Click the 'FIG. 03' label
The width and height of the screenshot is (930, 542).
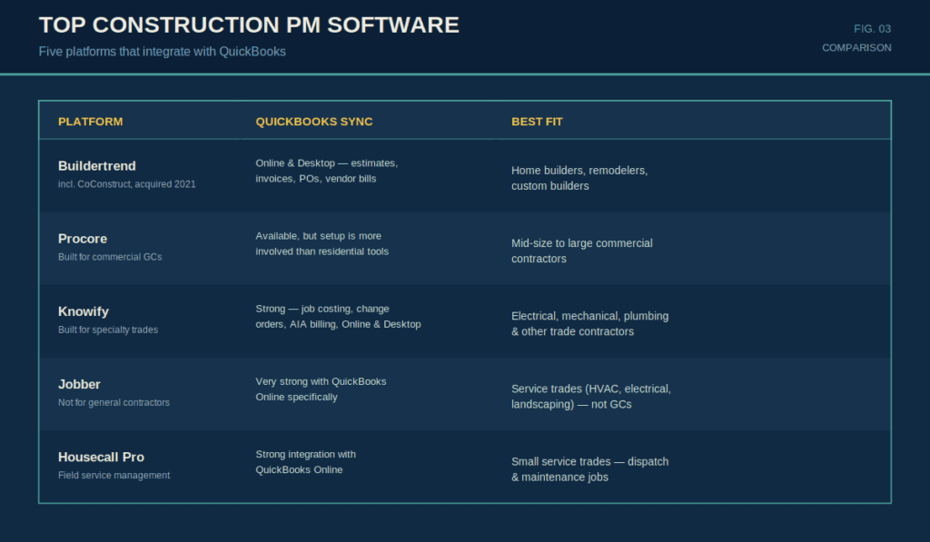coord(872,28)
